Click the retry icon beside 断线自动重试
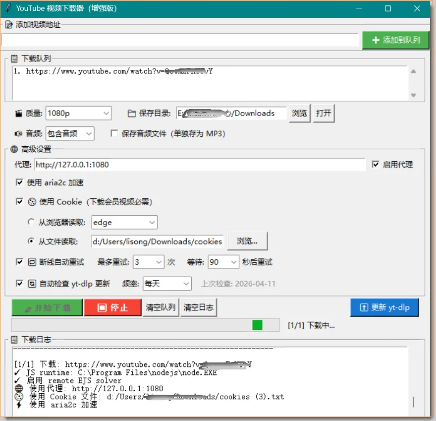 click(x=32, y=262)
